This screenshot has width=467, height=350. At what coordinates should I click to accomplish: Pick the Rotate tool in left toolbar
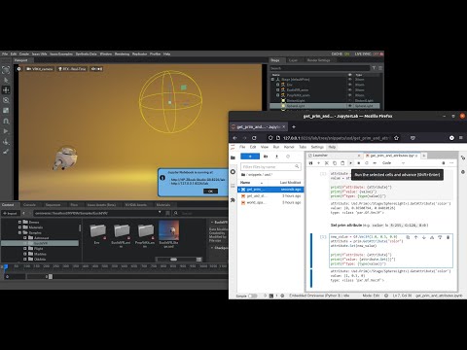6,100
